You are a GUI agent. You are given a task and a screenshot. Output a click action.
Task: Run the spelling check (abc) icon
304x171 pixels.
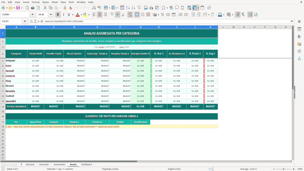point(99,8)
